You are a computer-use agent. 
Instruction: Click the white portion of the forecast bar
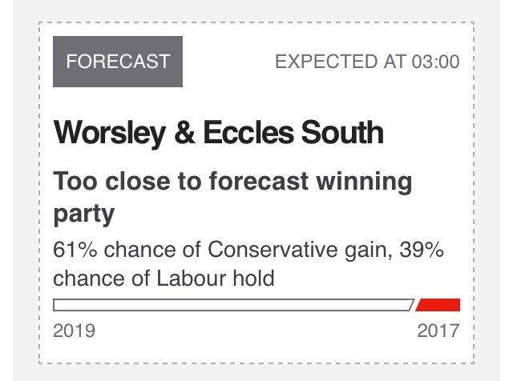[x=232, y=305]
